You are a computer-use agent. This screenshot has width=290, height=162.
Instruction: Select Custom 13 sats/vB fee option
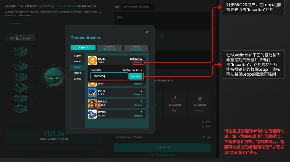[x=200, y=104]
